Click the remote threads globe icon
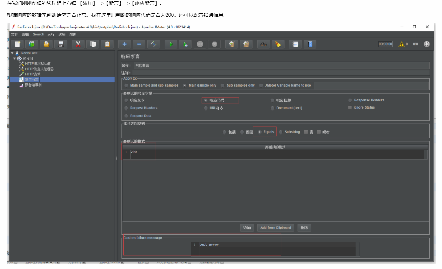442x269 pixels. pos(427,44)
